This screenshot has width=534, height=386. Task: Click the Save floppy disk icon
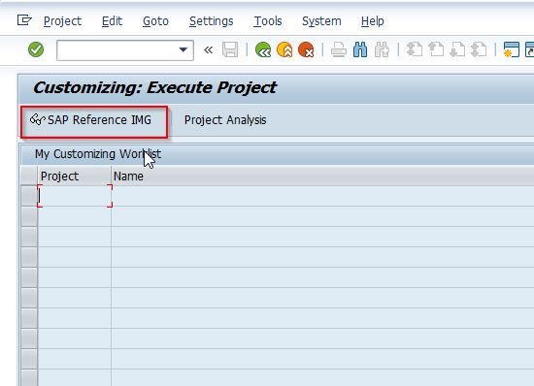pyautogui.click(x=230, y=50)
